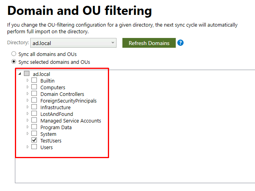Check the Program Data checkbox
The image size is (255, 191).
(x=34, y=127)
